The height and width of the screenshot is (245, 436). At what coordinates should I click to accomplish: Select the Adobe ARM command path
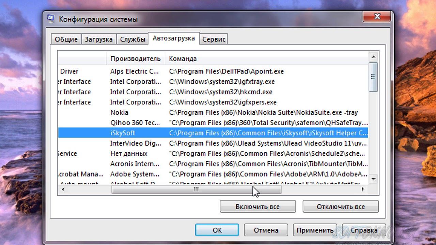(x=268, y=174)
